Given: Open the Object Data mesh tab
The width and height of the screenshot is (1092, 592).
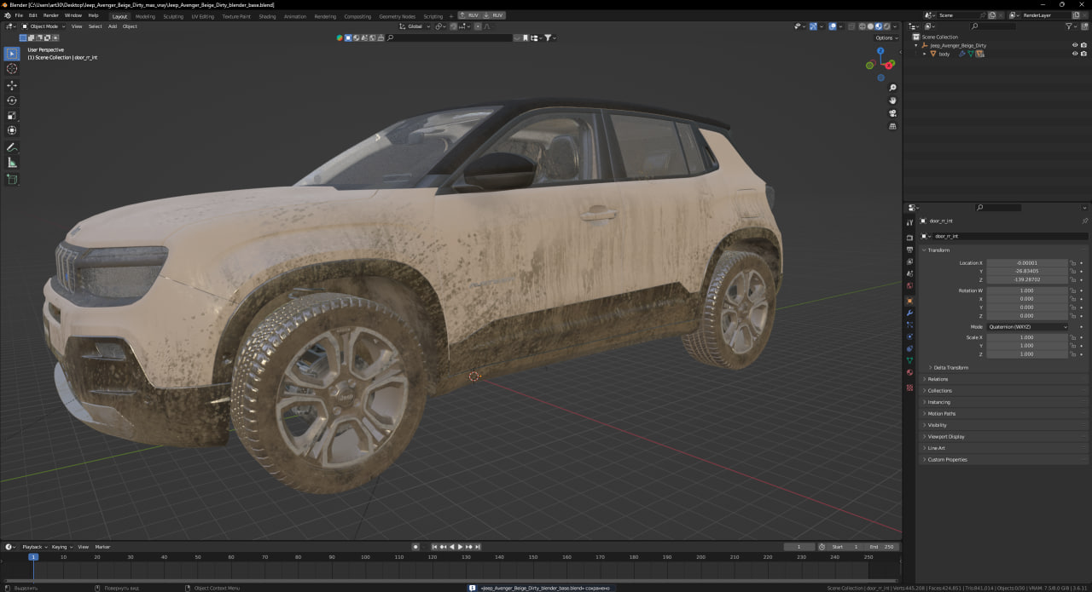Looking at the screenshot, I should click(909, 360).
